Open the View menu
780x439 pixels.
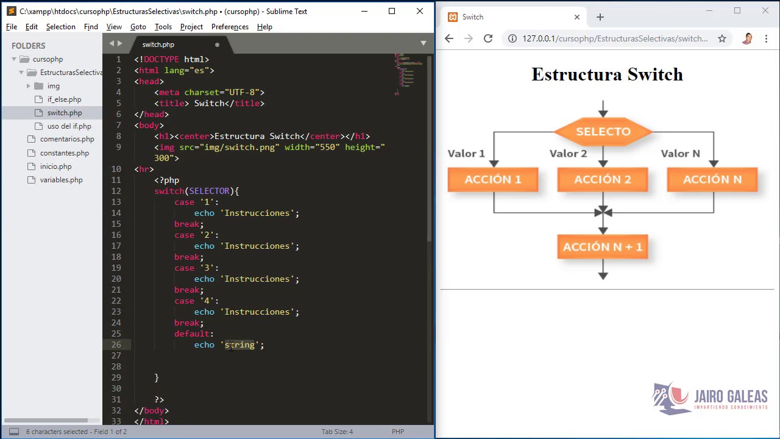(114, 27)
